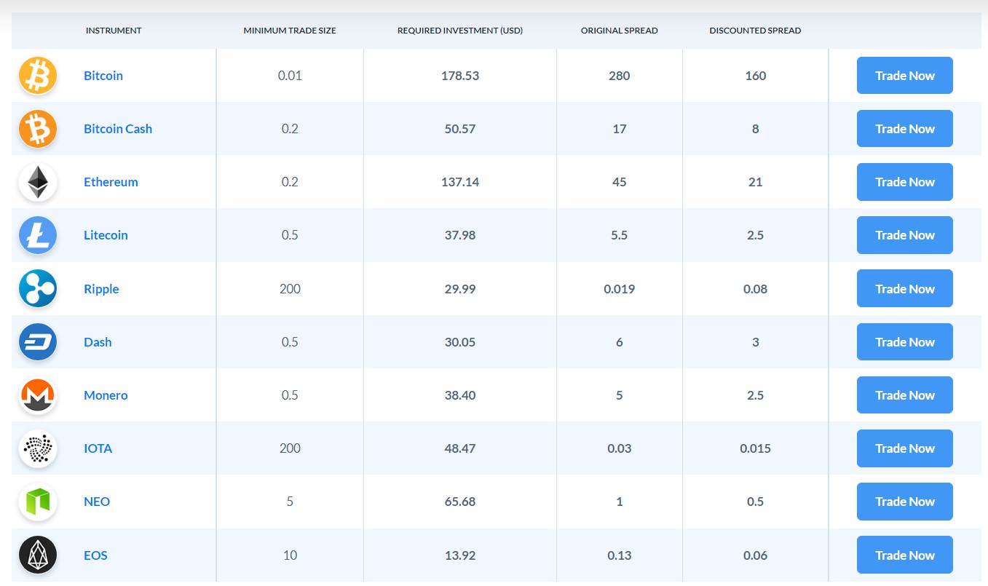Click Trade Now for Ripple
The image size is (988, 586).
(x=905, y=289)
